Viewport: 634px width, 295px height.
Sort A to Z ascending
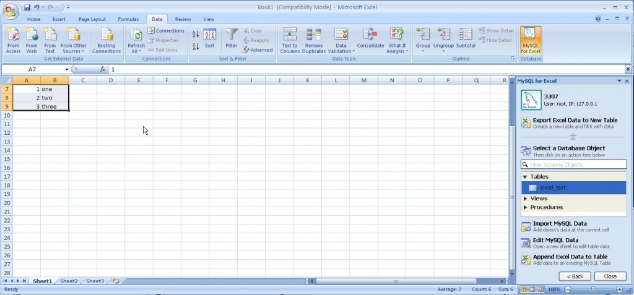(196, 35)
